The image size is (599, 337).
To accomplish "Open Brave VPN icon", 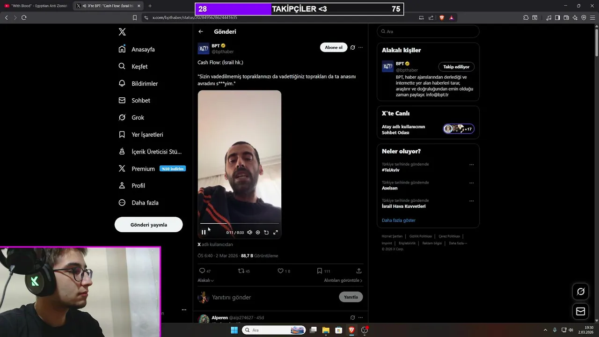I will click(584, 18).
